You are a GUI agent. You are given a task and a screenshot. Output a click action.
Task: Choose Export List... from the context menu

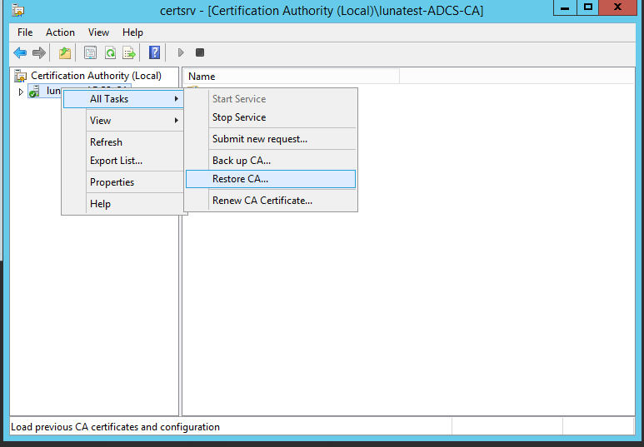[x=123, y=161]
